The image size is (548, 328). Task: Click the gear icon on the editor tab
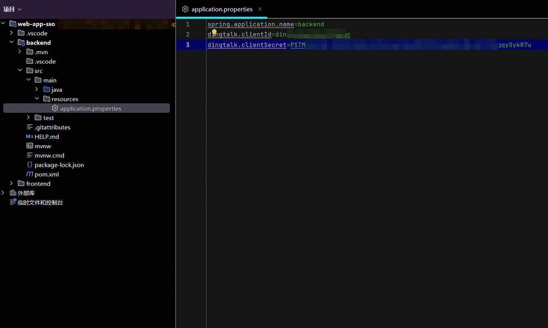(185, 9)
